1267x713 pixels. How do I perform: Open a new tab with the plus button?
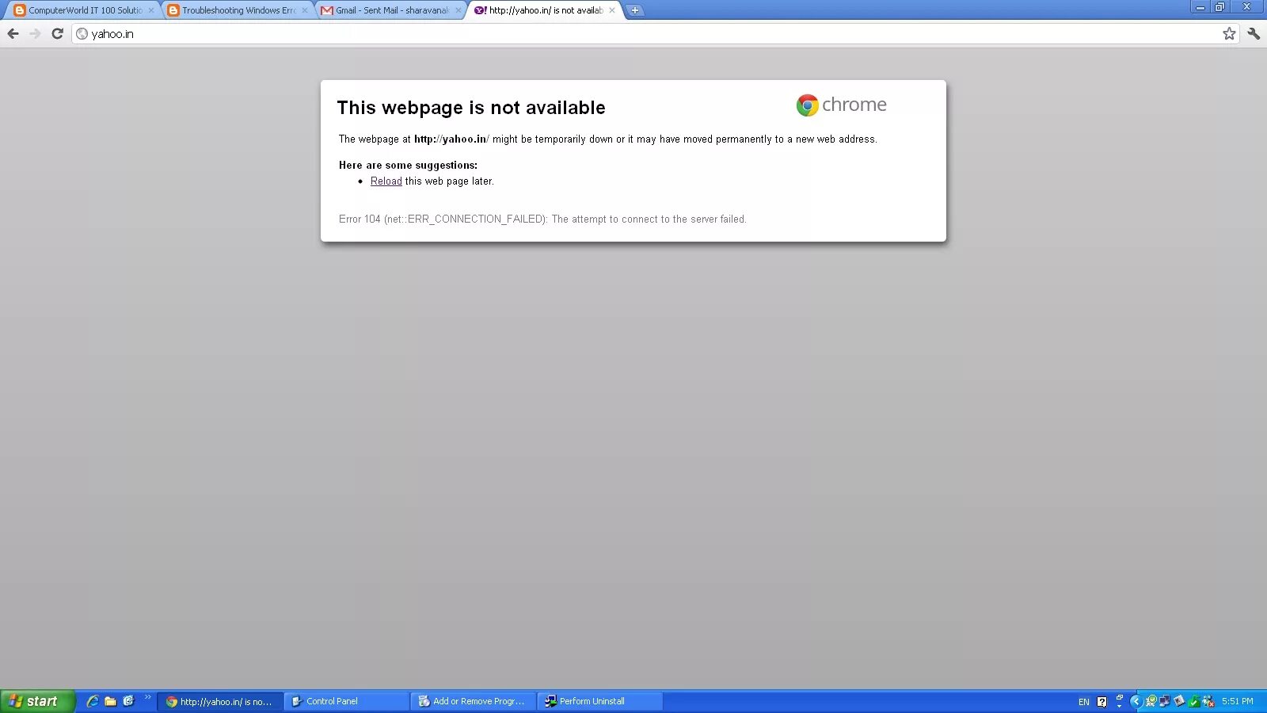tap(634, 10)
